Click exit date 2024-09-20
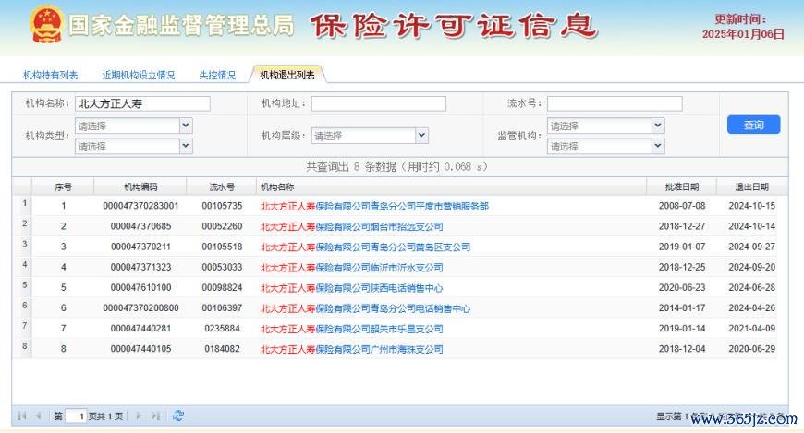The image size is (804, 433). pyautogui.click(x=751, y=268)
